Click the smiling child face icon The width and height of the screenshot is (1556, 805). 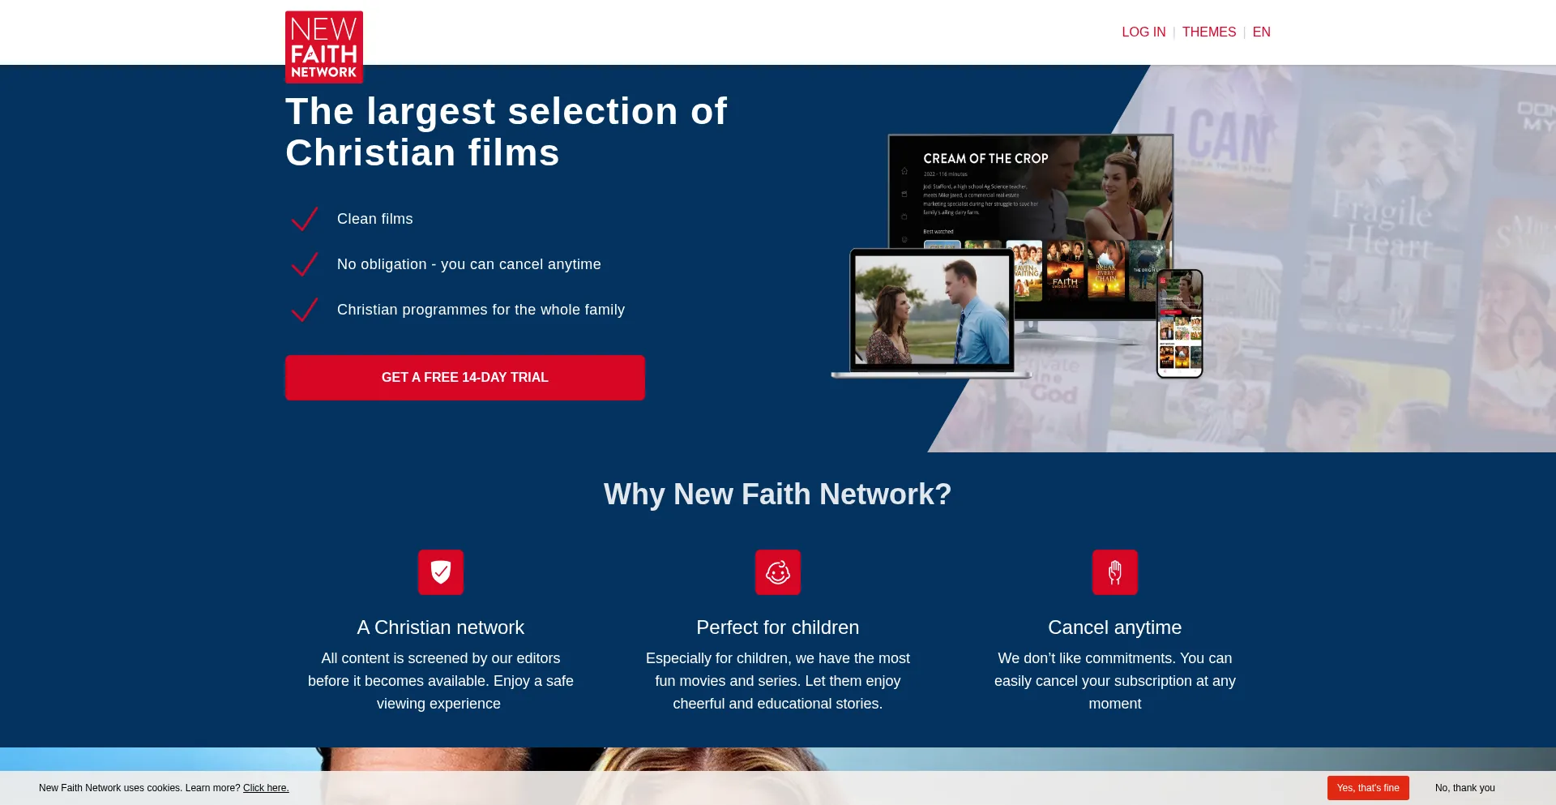click(x=777, y=572)
